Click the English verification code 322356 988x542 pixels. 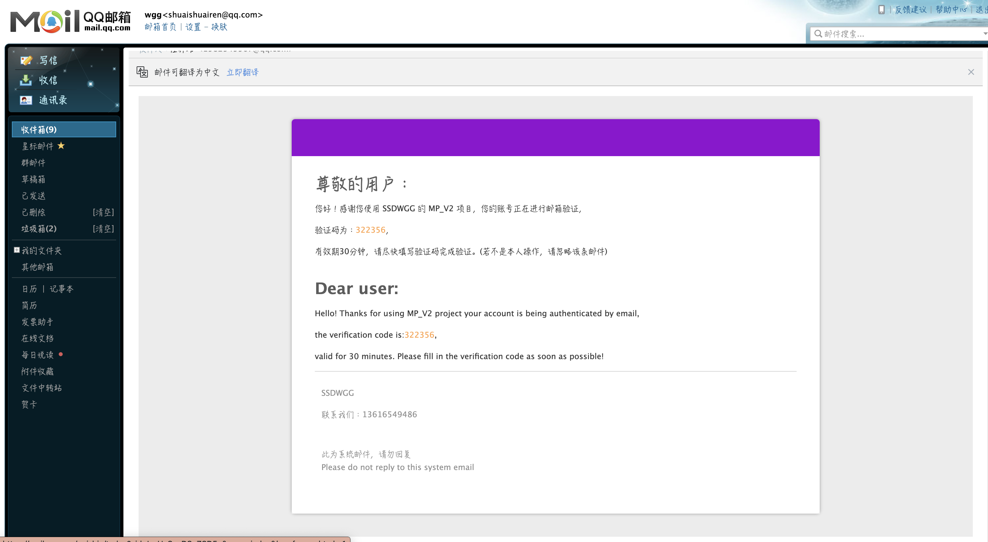coord(419,335)
